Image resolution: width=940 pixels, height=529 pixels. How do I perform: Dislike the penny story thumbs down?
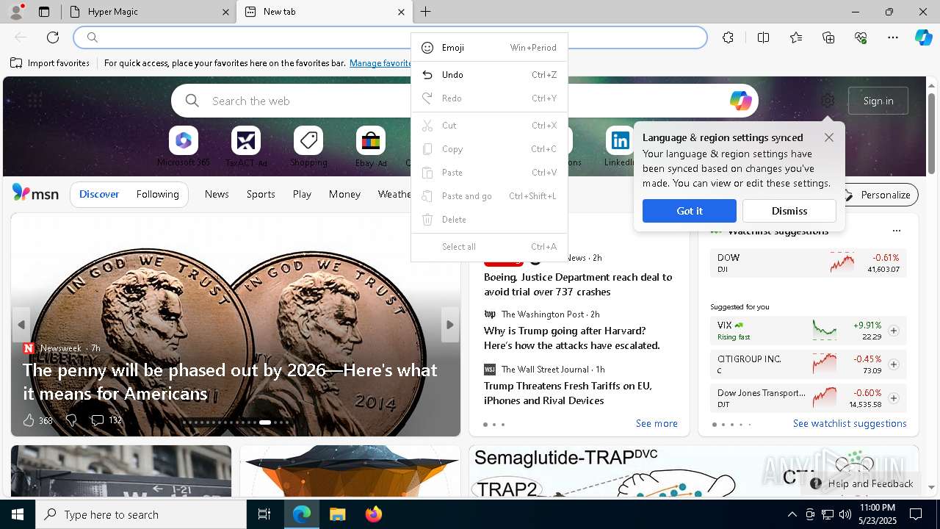coord(71,420)
